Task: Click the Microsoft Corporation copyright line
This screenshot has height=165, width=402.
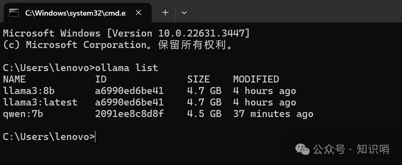Action: pyautogui.click(x=118, y=45)
